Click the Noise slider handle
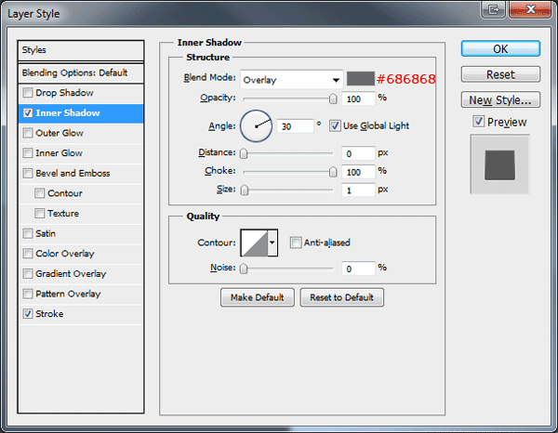 244,269
